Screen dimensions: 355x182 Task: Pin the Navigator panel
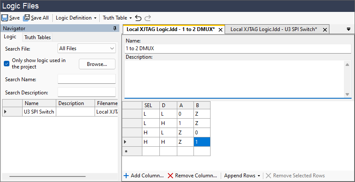[x=115, y=28]
